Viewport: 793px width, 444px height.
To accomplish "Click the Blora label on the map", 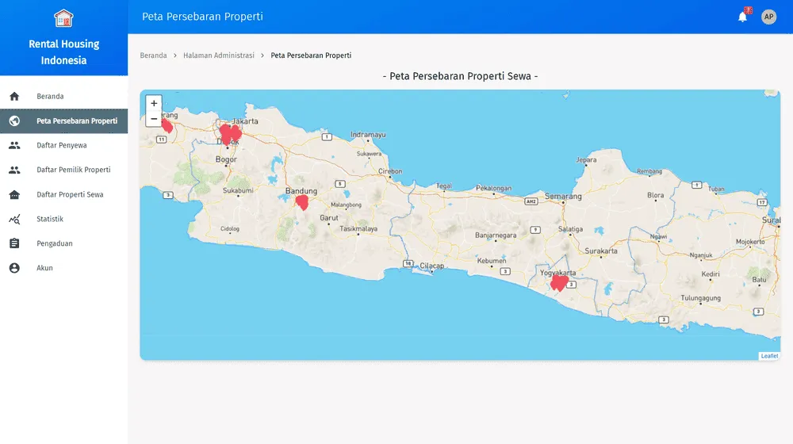I will [656, 195].
